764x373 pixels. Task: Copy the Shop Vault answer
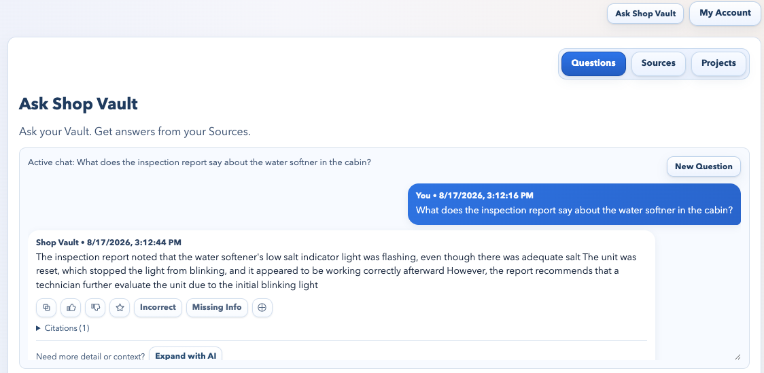pyautogui.click(x=46, y=307)
